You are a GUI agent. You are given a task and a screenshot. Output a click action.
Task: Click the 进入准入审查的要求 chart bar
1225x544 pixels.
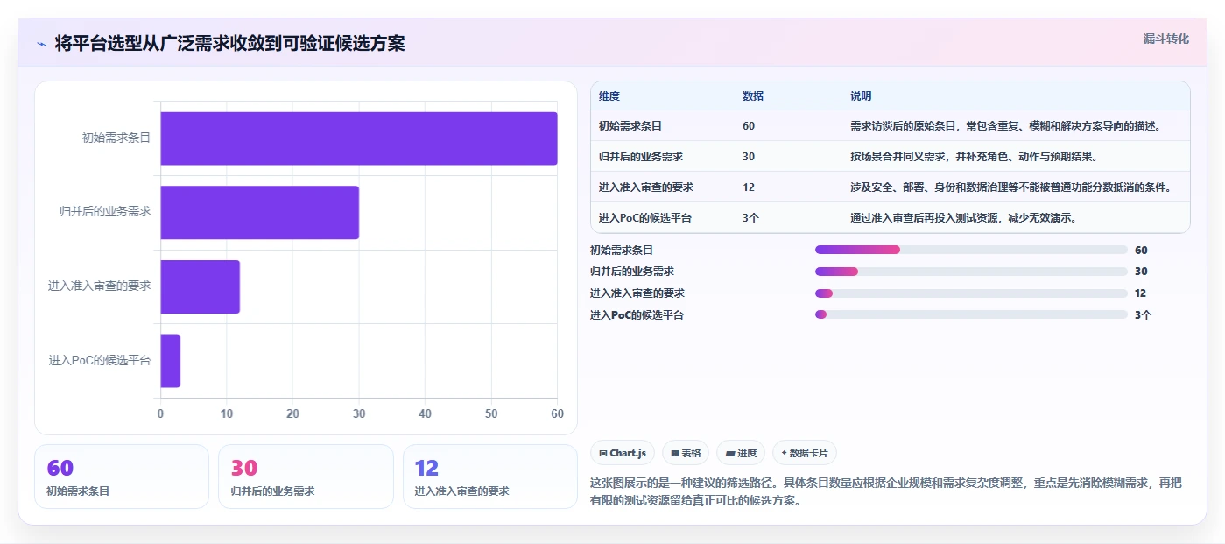click(x=200, y=286)
